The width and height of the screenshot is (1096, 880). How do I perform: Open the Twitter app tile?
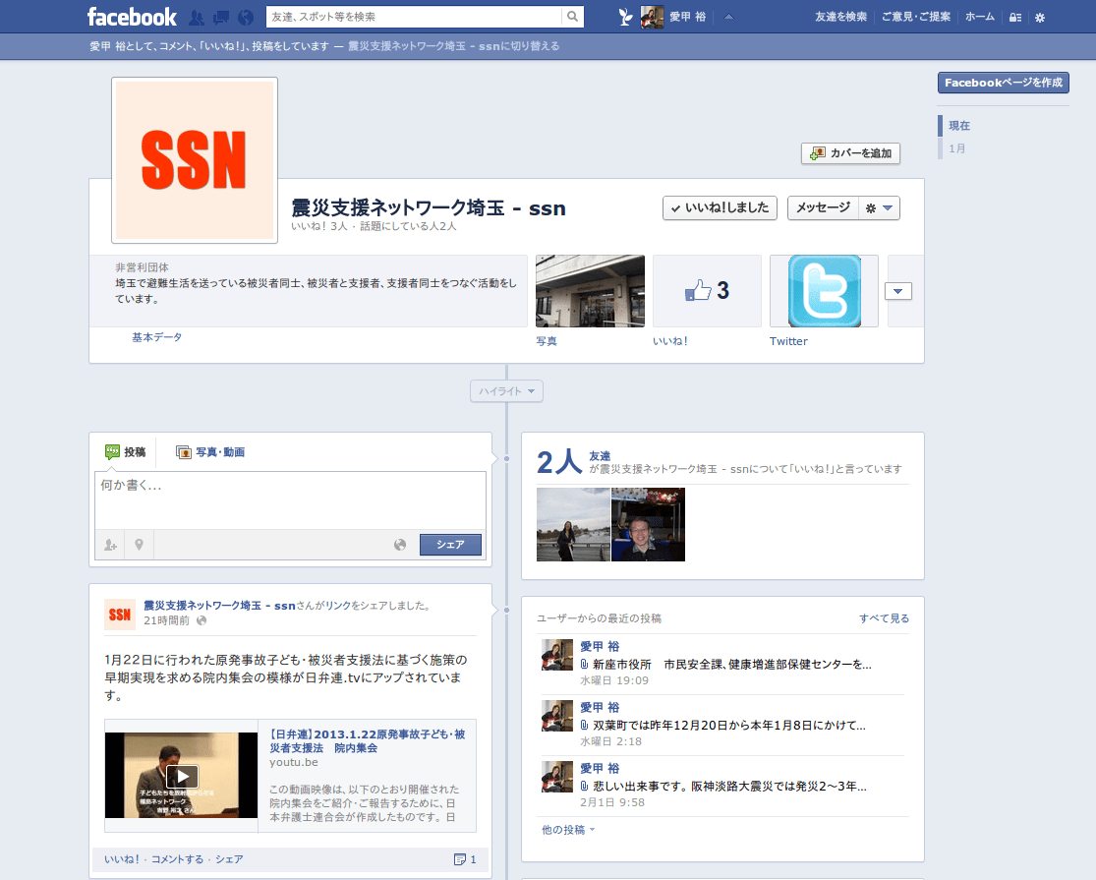click(x=824, y=291)
